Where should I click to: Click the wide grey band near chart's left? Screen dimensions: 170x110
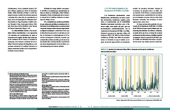(113, 73)
